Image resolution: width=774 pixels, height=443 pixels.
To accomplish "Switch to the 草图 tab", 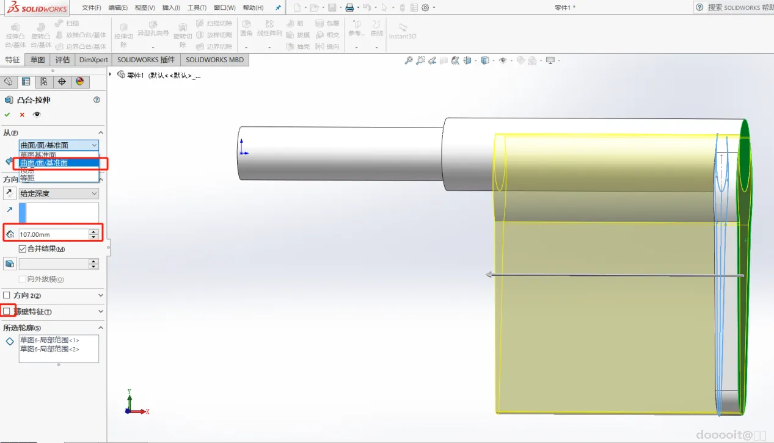I will (38, 60).
